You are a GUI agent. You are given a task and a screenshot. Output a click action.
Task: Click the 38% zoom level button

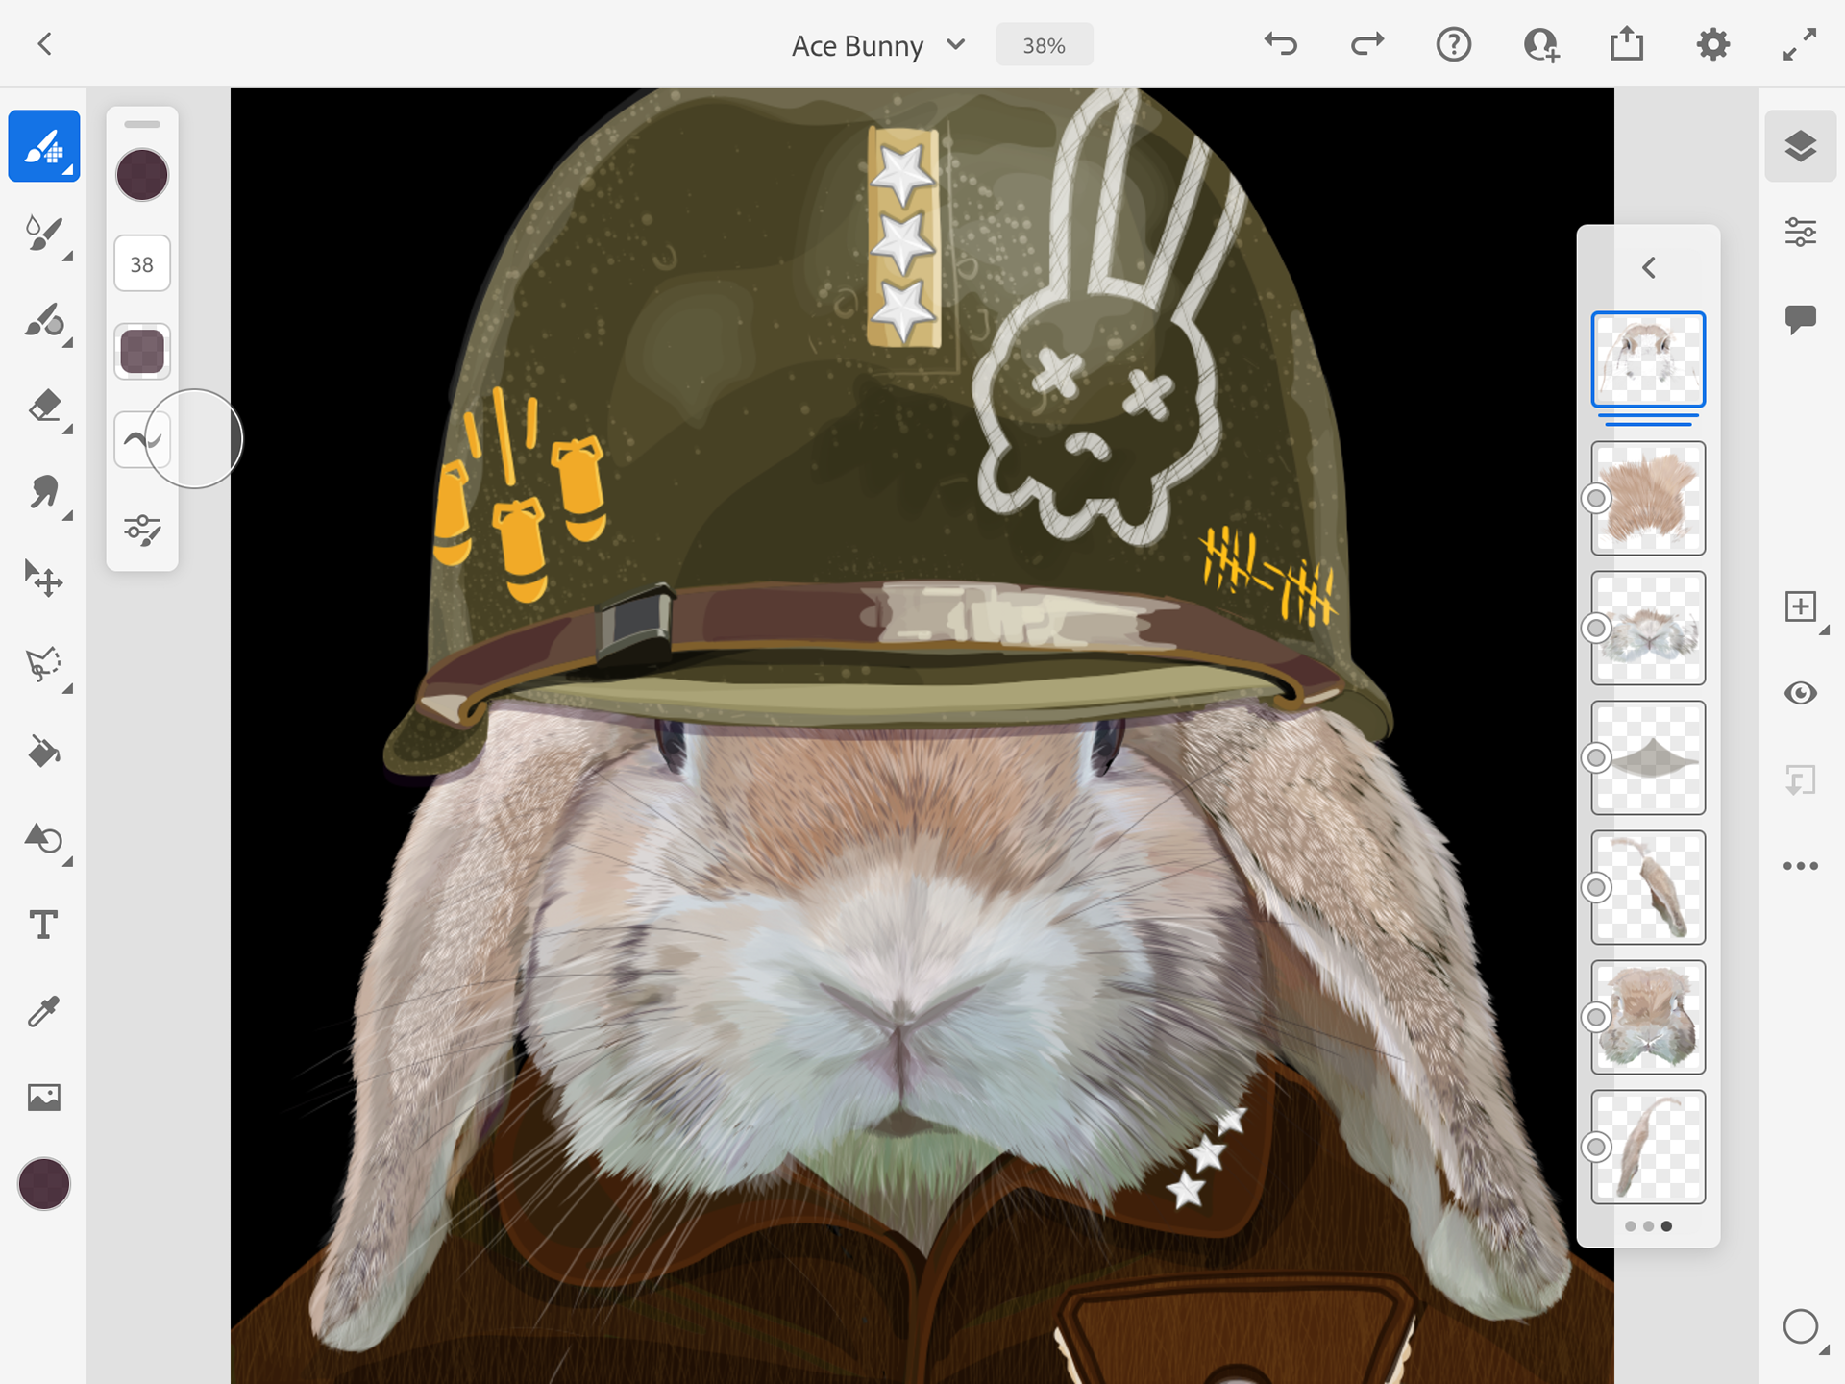pyautogui.click(x=1044, y=45)
